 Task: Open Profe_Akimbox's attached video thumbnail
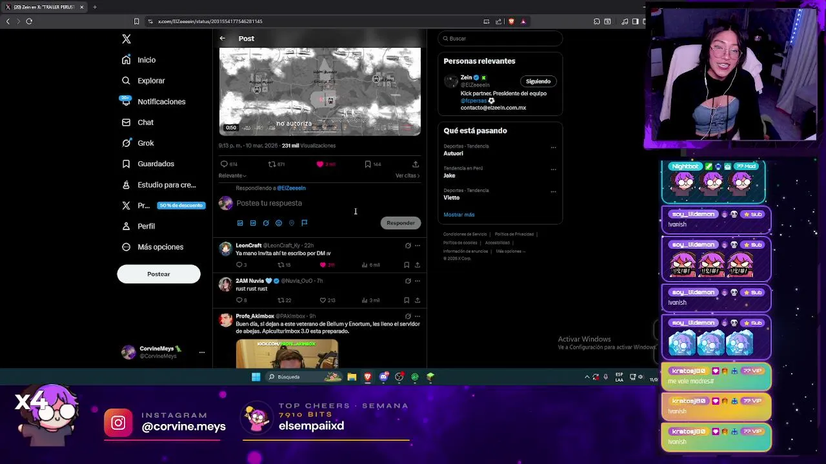pos(287,354)
